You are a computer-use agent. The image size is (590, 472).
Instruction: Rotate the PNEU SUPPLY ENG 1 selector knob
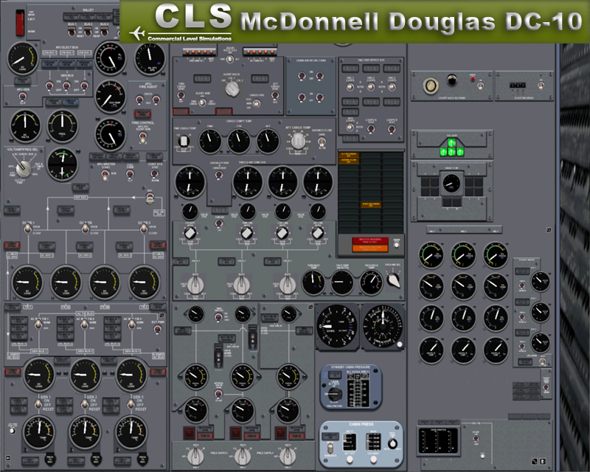pyautogui.click(x=195, y=456)
